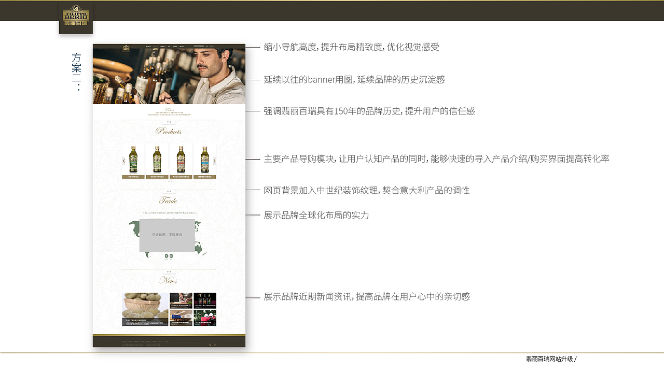Click the pagination dots below the product carousel
The image size is (664, 373).
169,181
